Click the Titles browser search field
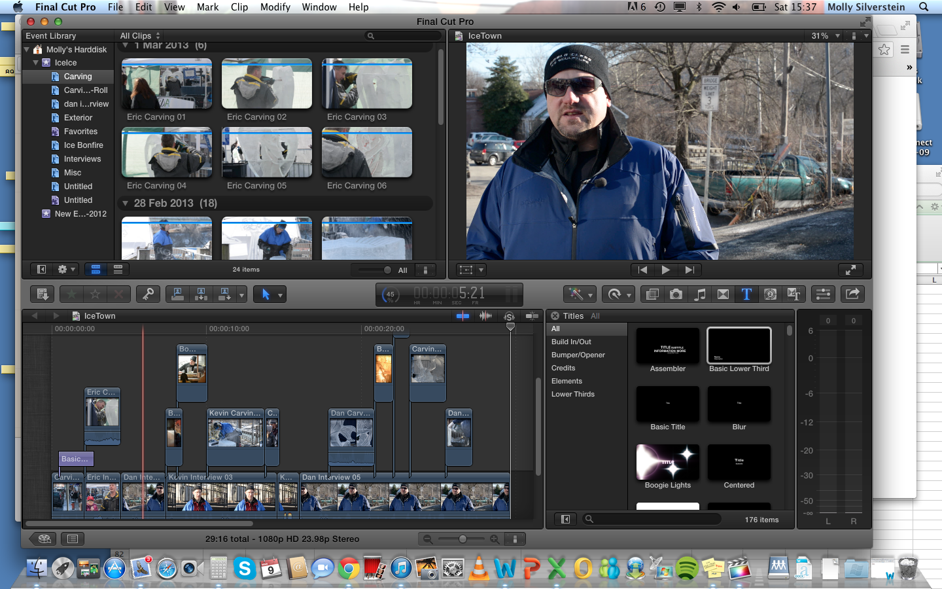This screenshot has width=942, height=589. (x=652, y=519)
